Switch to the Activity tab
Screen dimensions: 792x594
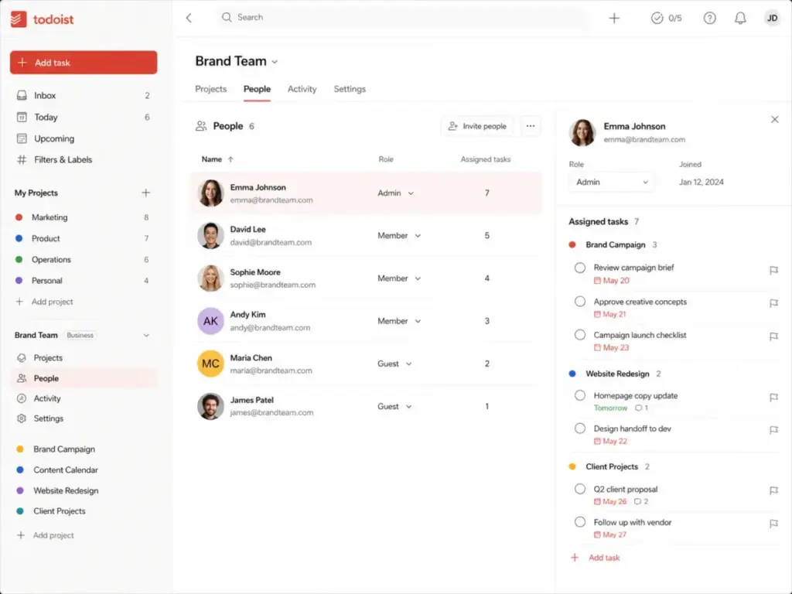point(302,90)
